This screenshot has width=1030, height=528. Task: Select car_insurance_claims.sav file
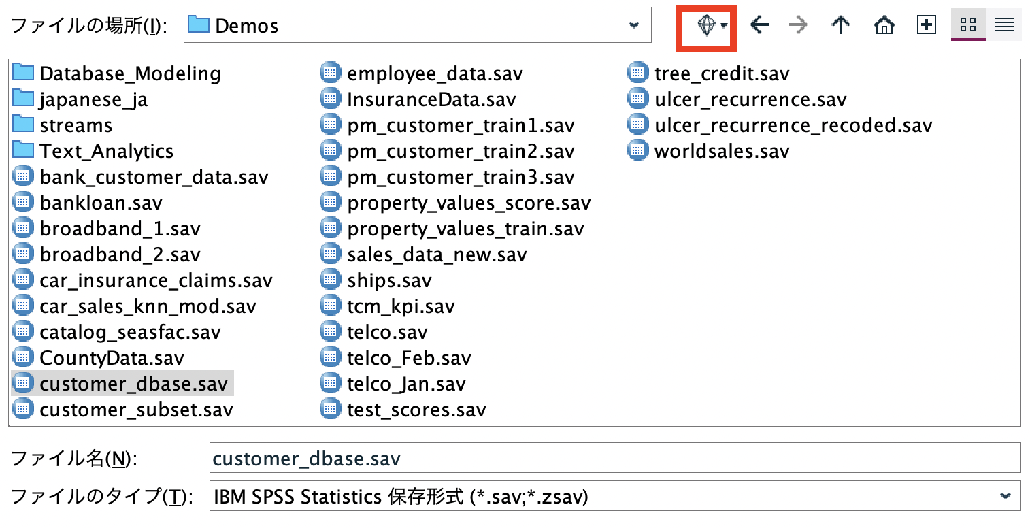(143, 280)
